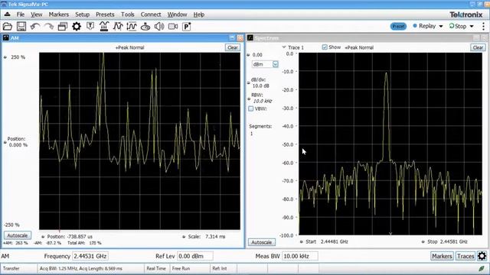This screenshot has height=275, width=490.
Task: Clear the AM display trace
Action: [233, 47]
